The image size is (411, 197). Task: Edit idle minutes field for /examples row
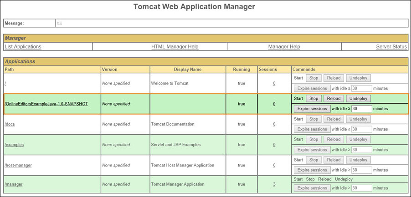tap(362, 150)
